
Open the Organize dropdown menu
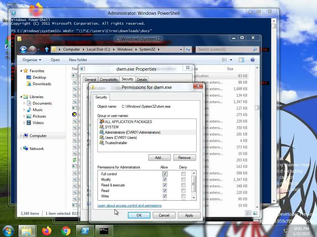point(32,60)
